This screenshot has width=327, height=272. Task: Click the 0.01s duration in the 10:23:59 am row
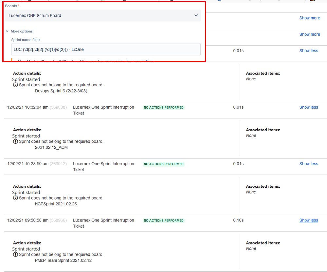pyautogui.click(x=238, y=164)
